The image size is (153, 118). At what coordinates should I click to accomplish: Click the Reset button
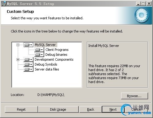coord(21,109)
